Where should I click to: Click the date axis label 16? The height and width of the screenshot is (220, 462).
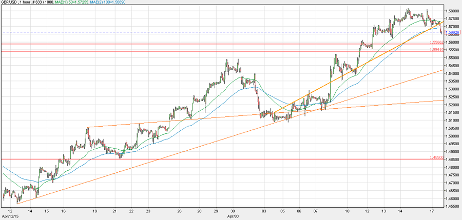(x=64, y=211)
